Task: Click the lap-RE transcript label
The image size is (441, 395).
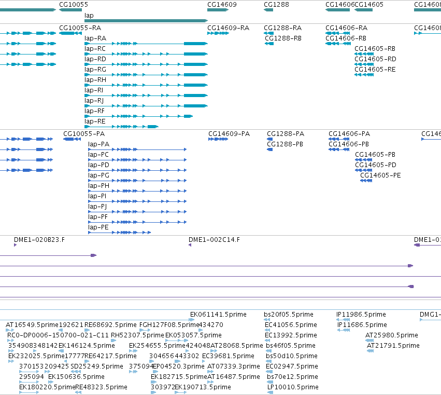Action: coord(95,121)
